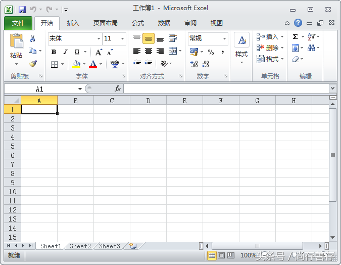Click the Find binoculars icon
341x265 pixels.
tap(311, 48)
